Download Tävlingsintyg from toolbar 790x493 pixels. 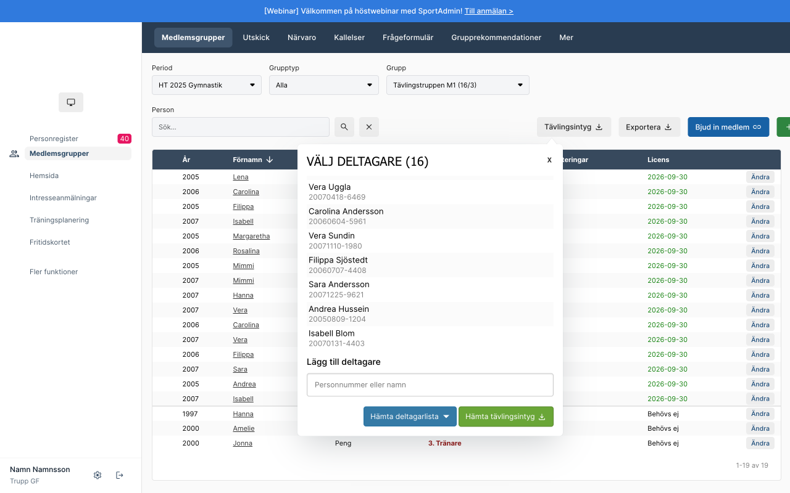[574, 127]
